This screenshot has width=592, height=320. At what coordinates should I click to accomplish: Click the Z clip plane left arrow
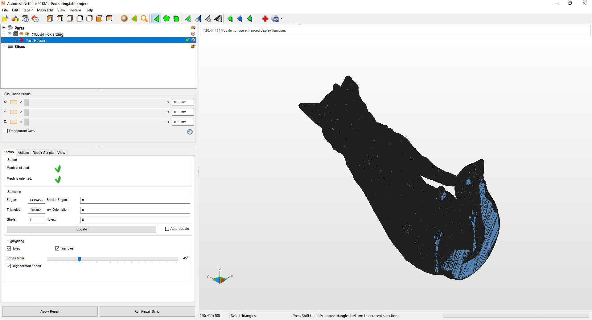pos(21,122)
